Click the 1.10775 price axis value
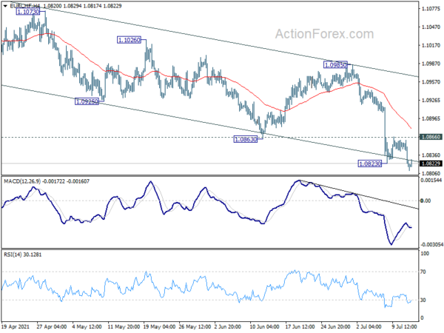This screenshot has height=333, width=444. [431, 9]
